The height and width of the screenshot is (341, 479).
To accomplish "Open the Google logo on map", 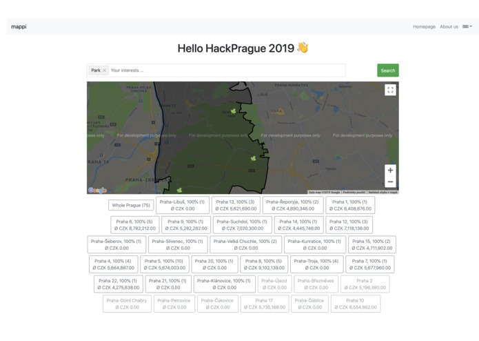I will 97,191.
